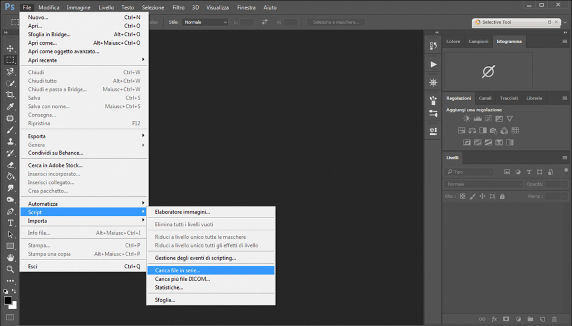Select the Lasso tool
Viewport: 572px width, 326px height.
click(10, 72)
